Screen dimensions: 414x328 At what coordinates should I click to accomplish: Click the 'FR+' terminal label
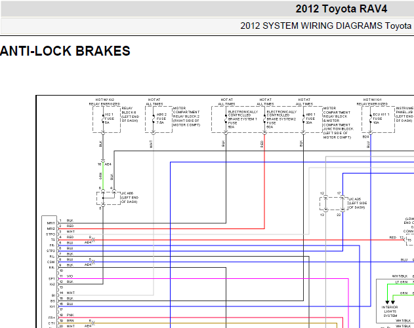52,318
